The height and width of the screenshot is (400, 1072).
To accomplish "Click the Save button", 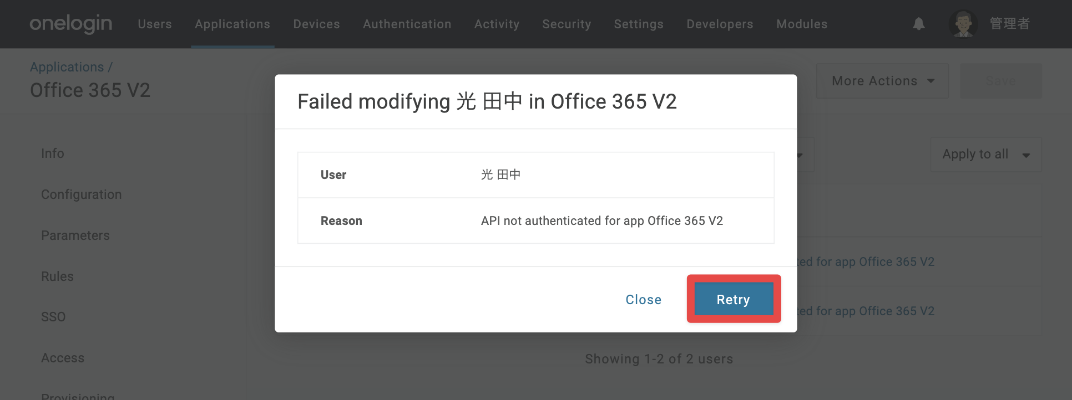I will [x=1001, y=81].
